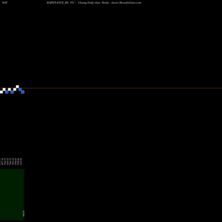Click the NSE exchange label
The height and width of the screenshot is (222, 222).
[x=4, y=3]
